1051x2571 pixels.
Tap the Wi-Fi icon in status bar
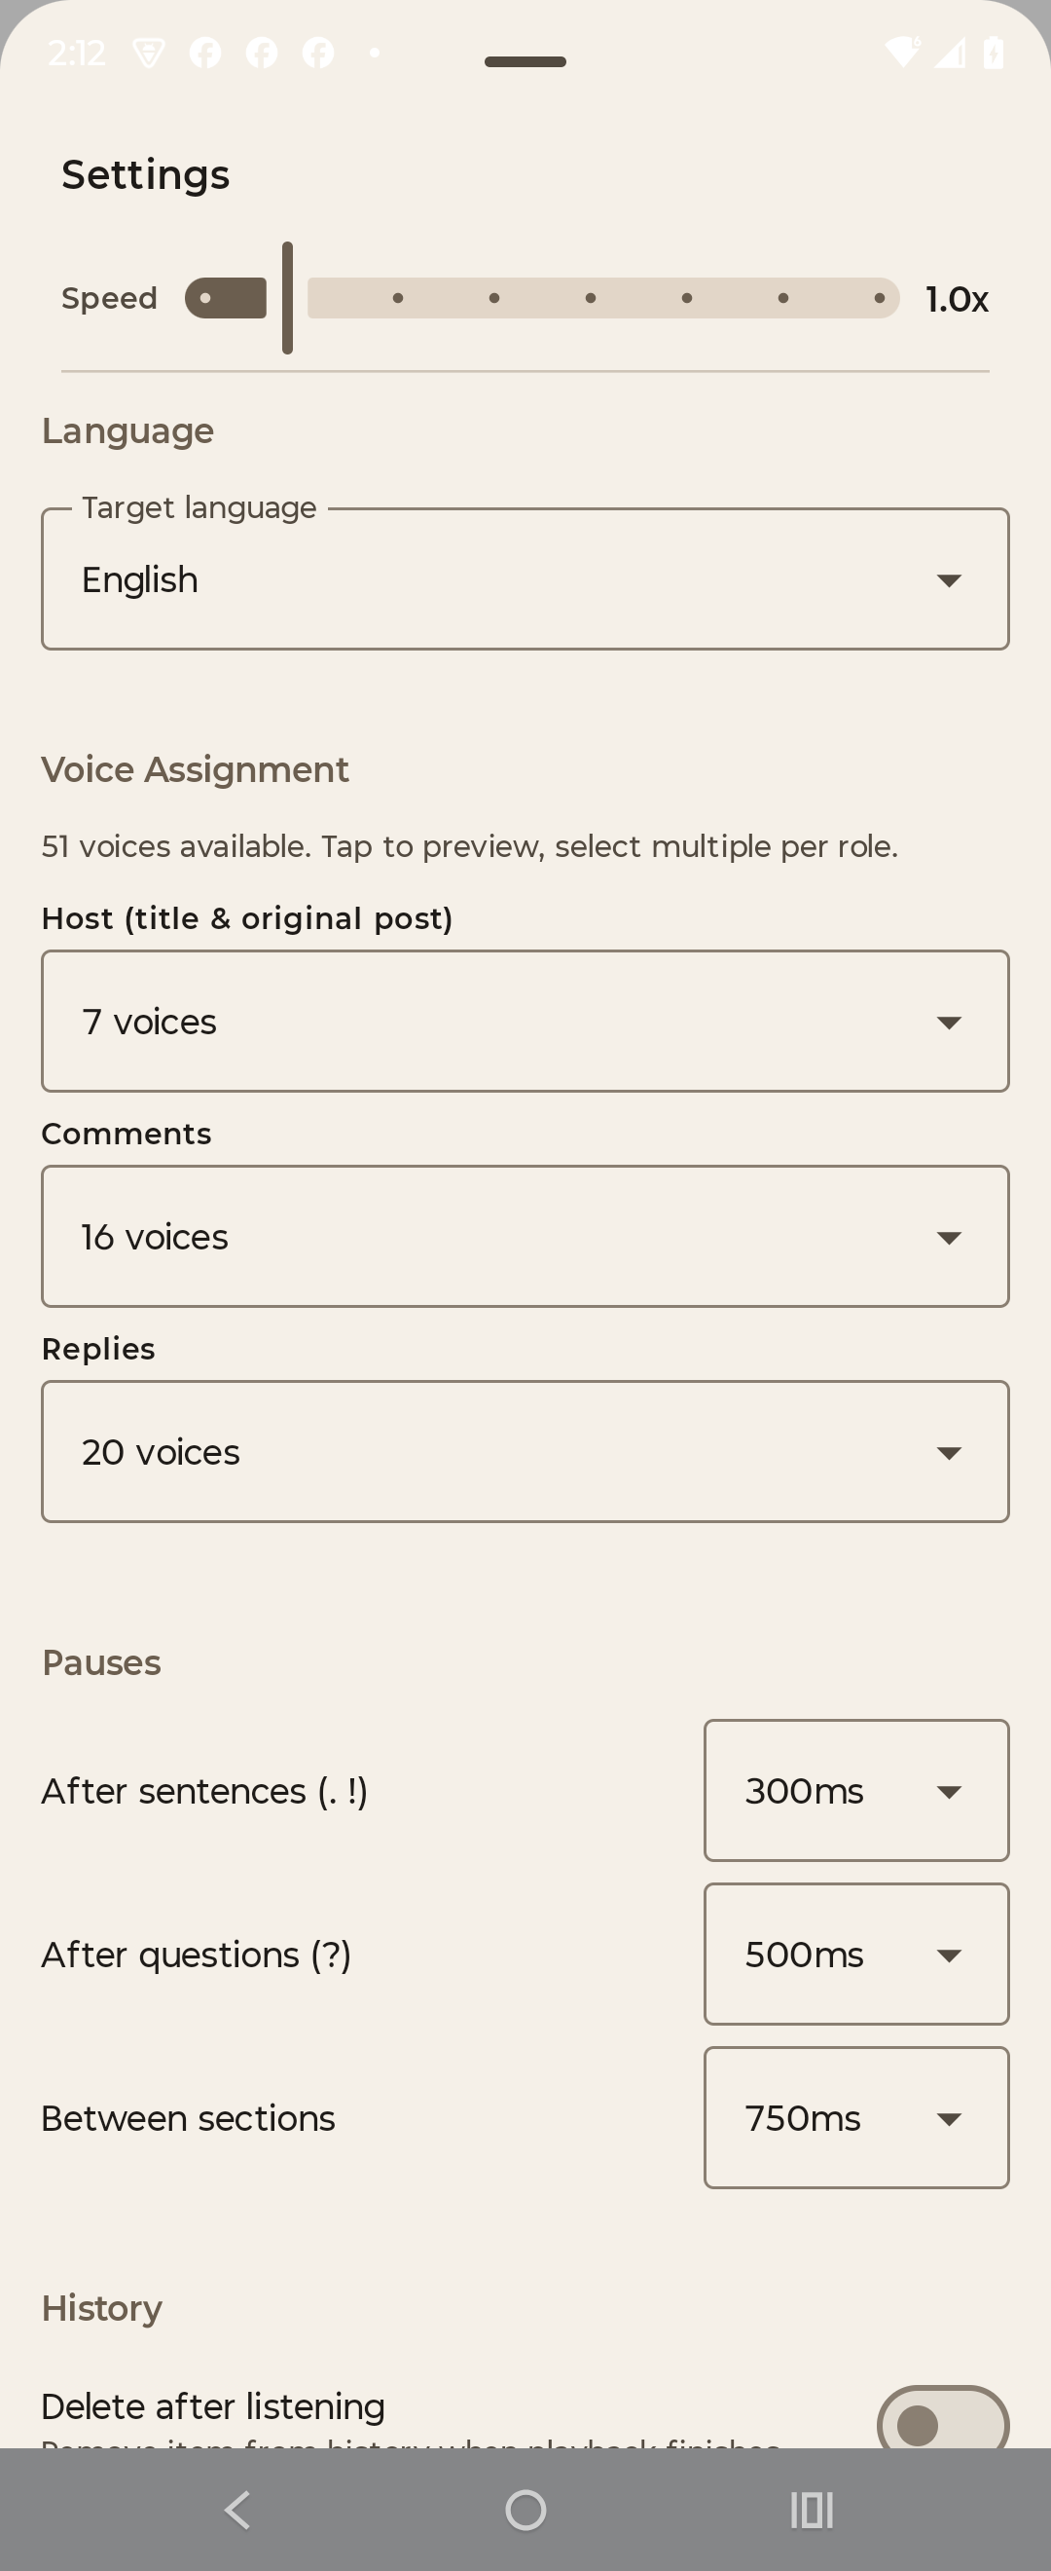coord(903,52)
